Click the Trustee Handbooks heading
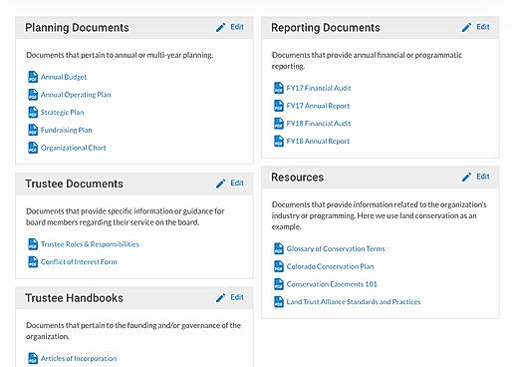Viewport: 516px width, 367px height. 74,298
